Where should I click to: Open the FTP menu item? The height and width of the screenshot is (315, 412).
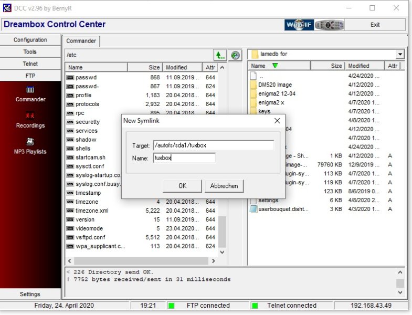[x=30, y=76]
